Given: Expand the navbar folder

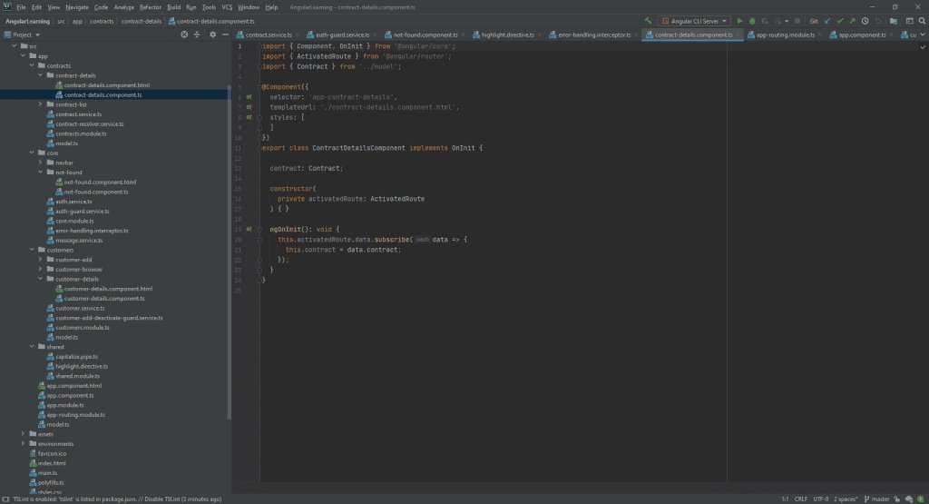Looking at the screenshot, I should coord(40,163).
